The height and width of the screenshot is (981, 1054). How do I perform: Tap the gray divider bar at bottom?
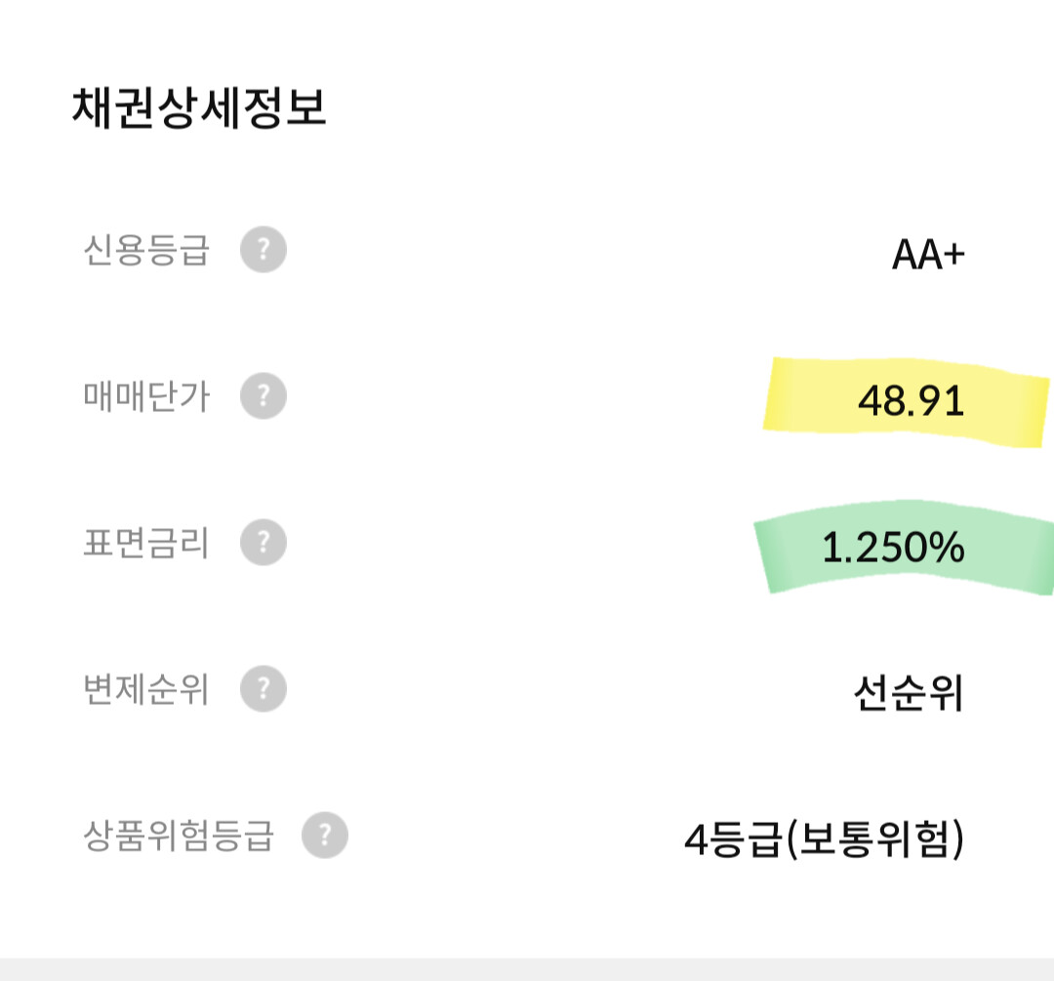(527, 968)
